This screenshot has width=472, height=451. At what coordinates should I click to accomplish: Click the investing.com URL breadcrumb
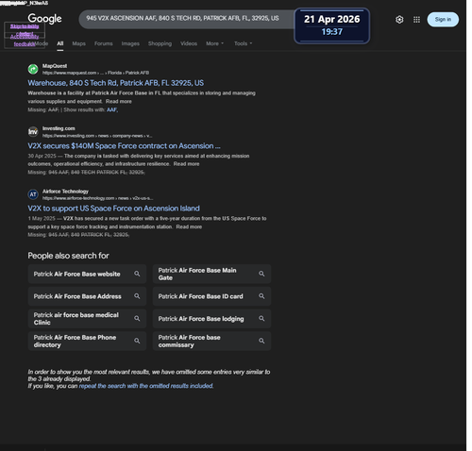pos(97,136)
